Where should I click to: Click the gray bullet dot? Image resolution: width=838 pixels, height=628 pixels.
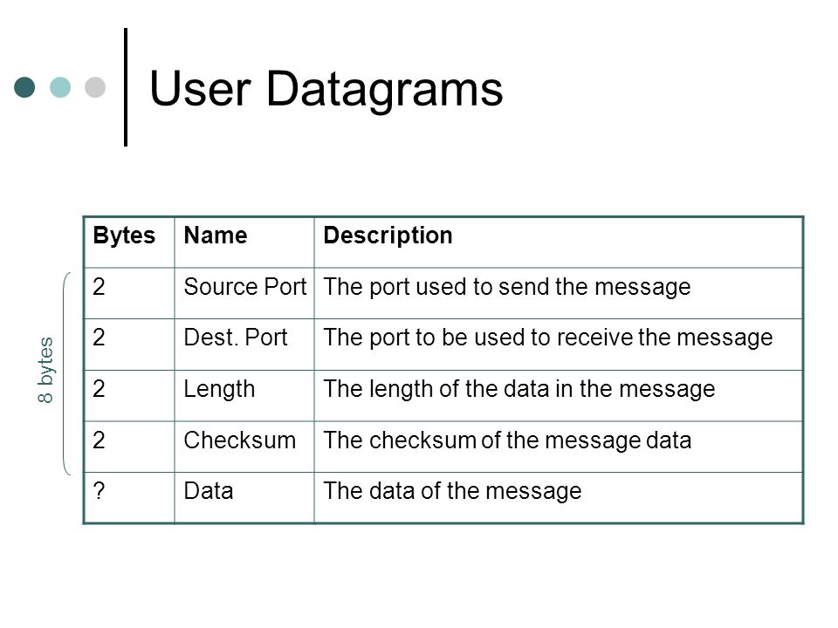pos(95,87)
